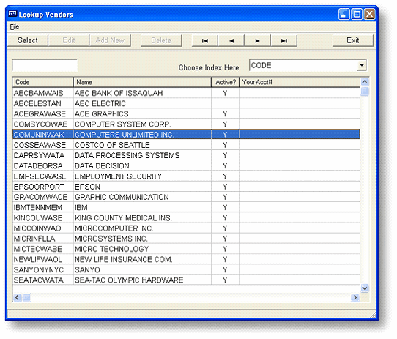This screenshot has height=339, width=397.
Task: Click the Edit button
Action: 69,40
